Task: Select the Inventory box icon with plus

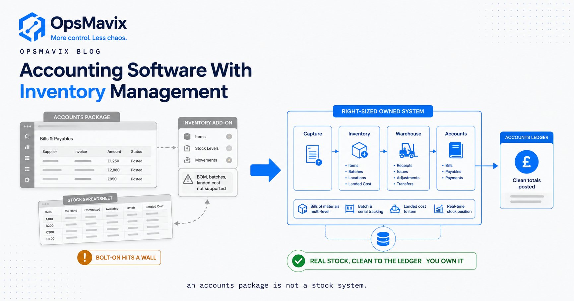Action: pyautogui.click(x=359, y=150)
